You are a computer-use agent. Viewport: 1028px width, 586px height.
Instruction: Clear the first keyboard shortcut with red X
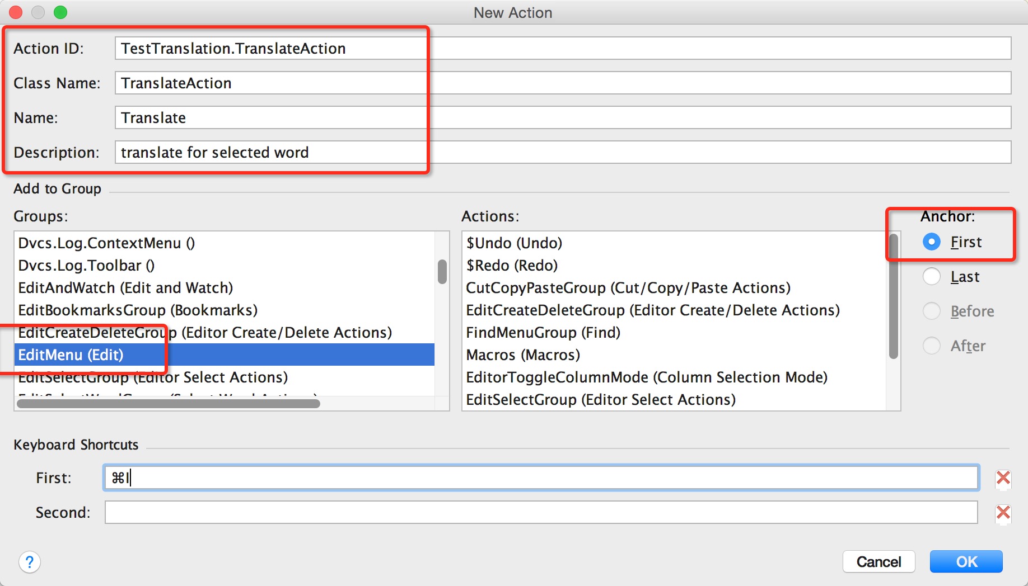tap(1003, 478)
